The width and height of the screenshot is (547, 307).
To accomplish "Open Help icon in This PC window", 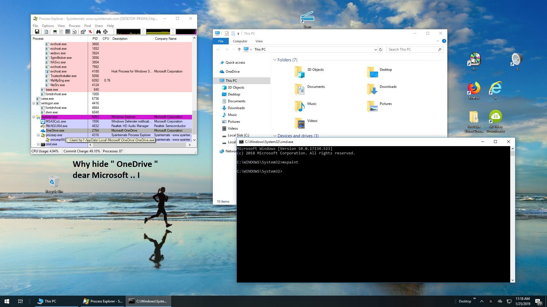I will click(444, 41).
